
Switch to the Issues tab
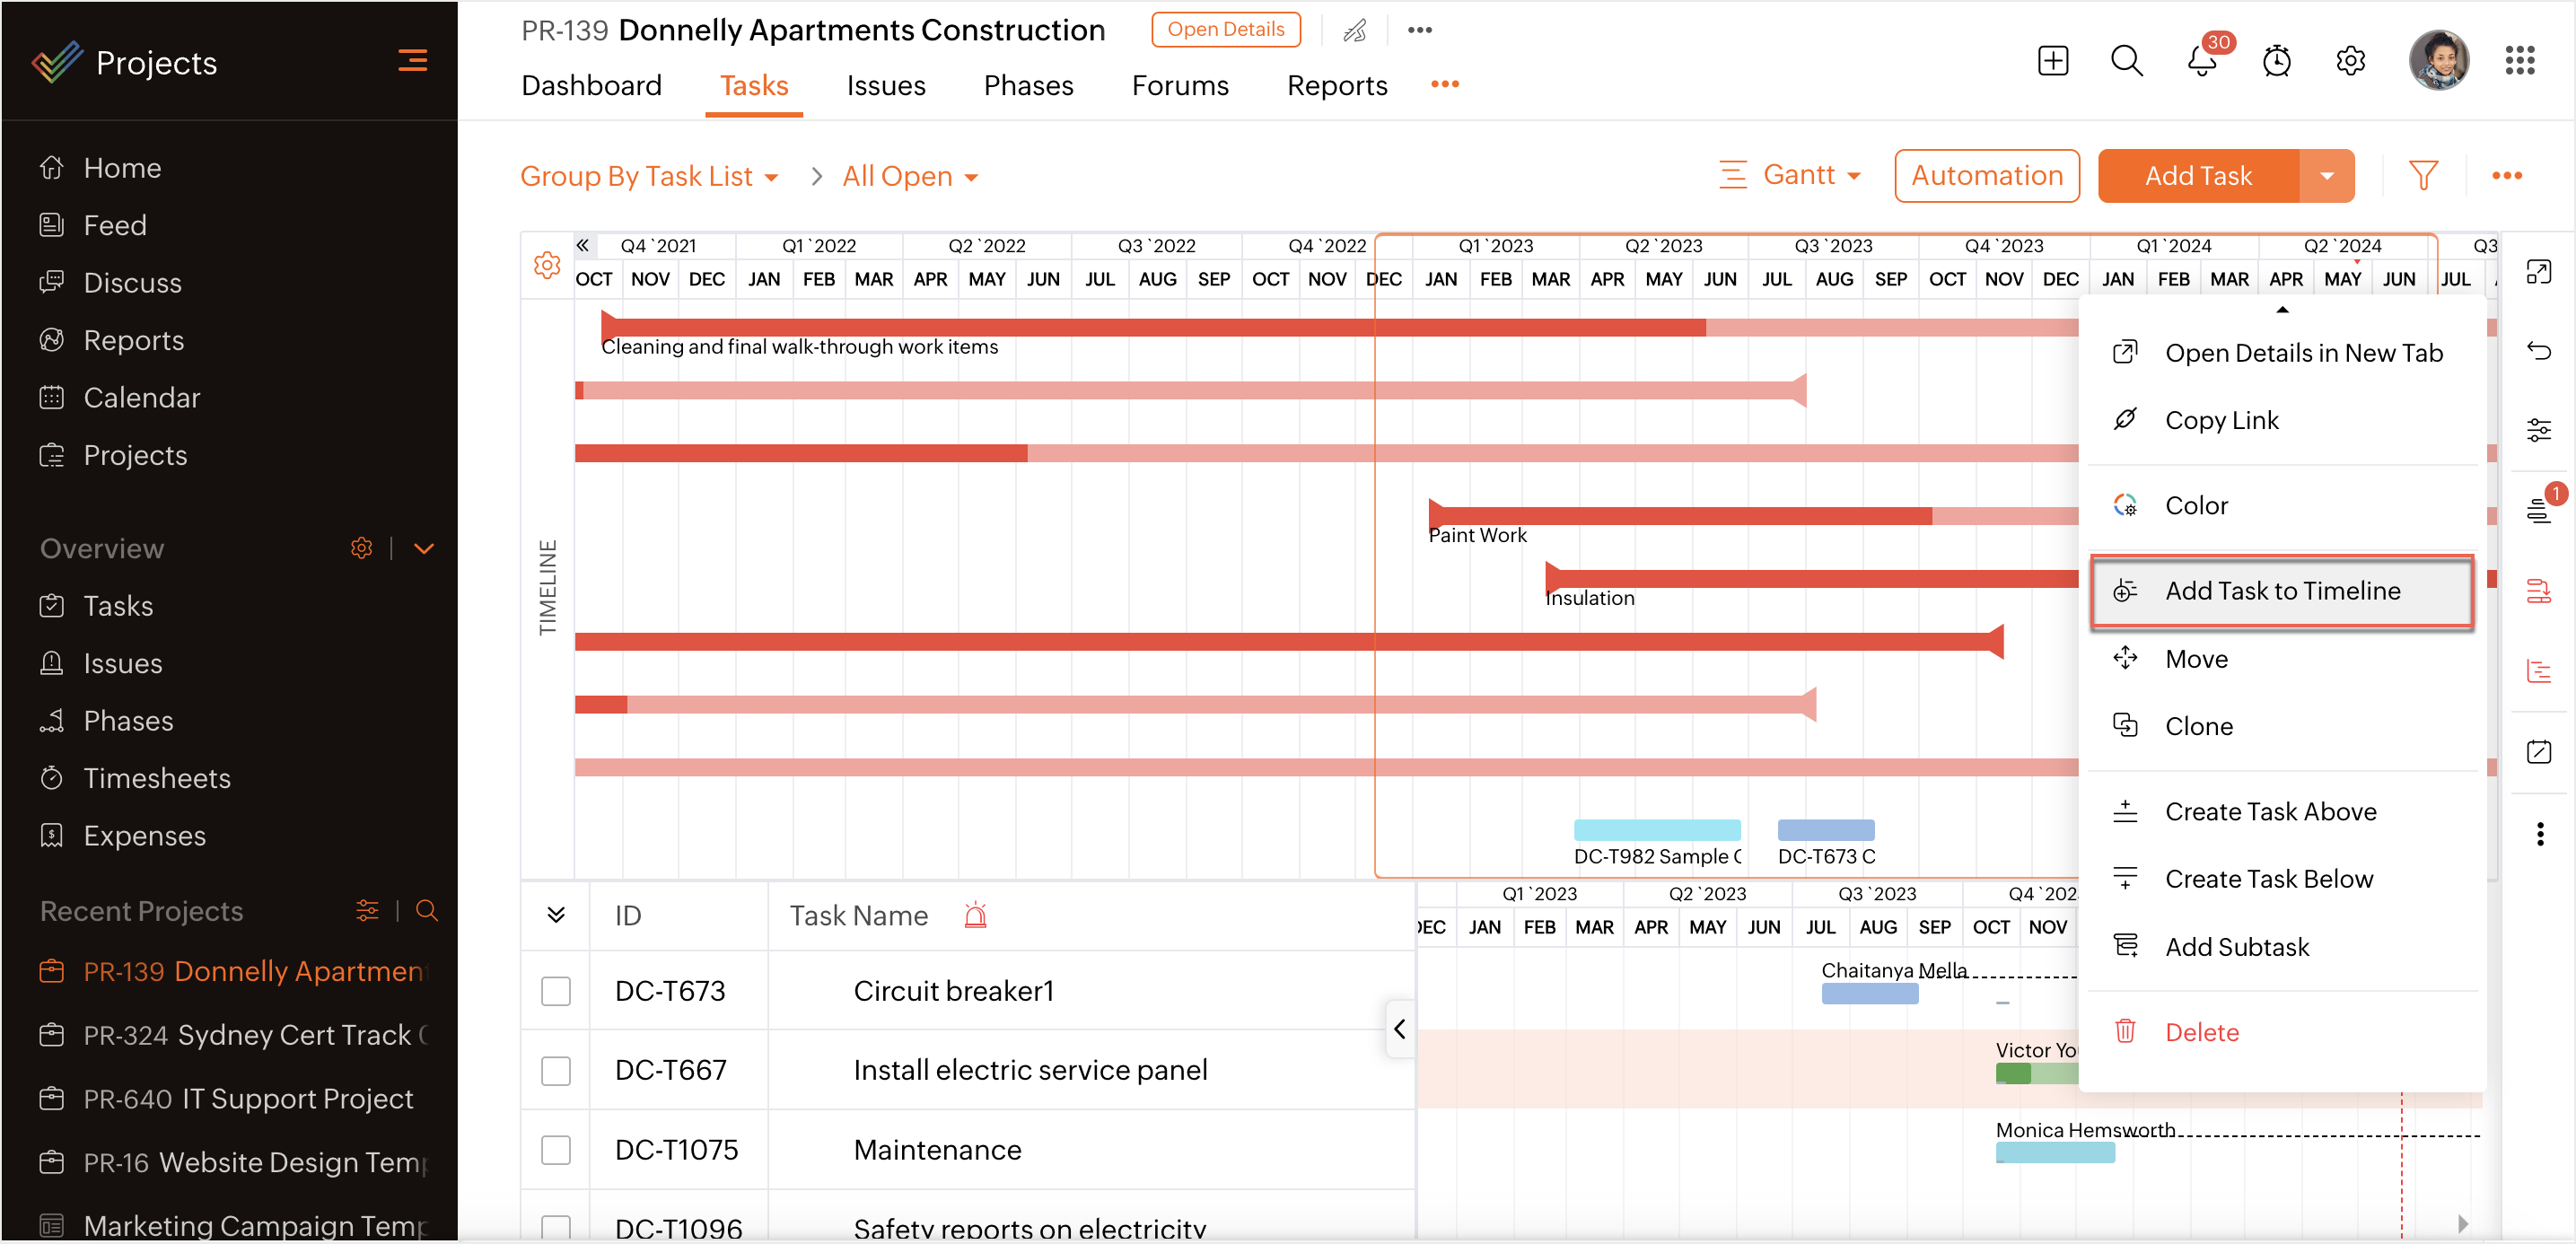(x=885, y=86)
